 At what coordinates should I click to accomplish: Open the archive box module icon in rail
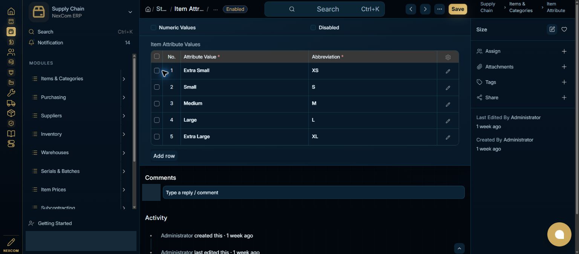pyautogui.click(x=11, y=21)
